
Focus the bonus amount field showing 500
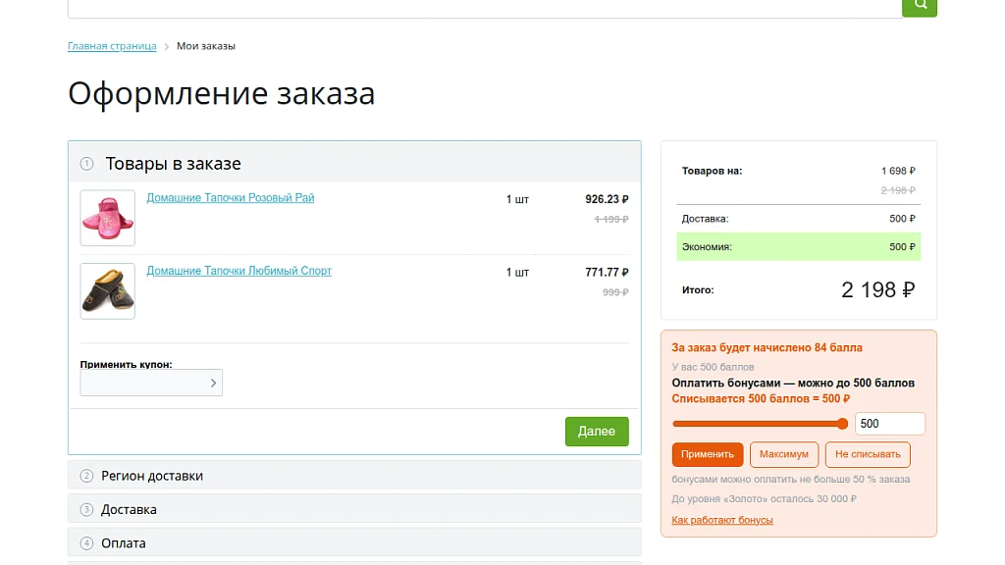(x=889, y=424)
